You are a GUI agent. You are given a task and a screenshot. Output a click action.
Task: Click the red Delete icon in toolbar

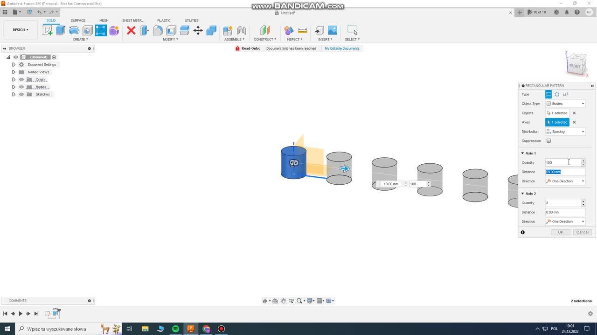(x=131, y=30)
